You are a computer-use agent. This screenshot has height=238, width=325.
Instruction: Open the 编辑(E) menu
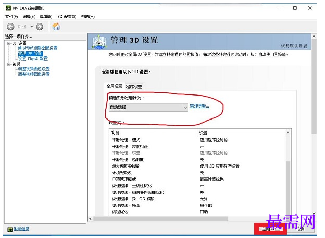point(29,17)
